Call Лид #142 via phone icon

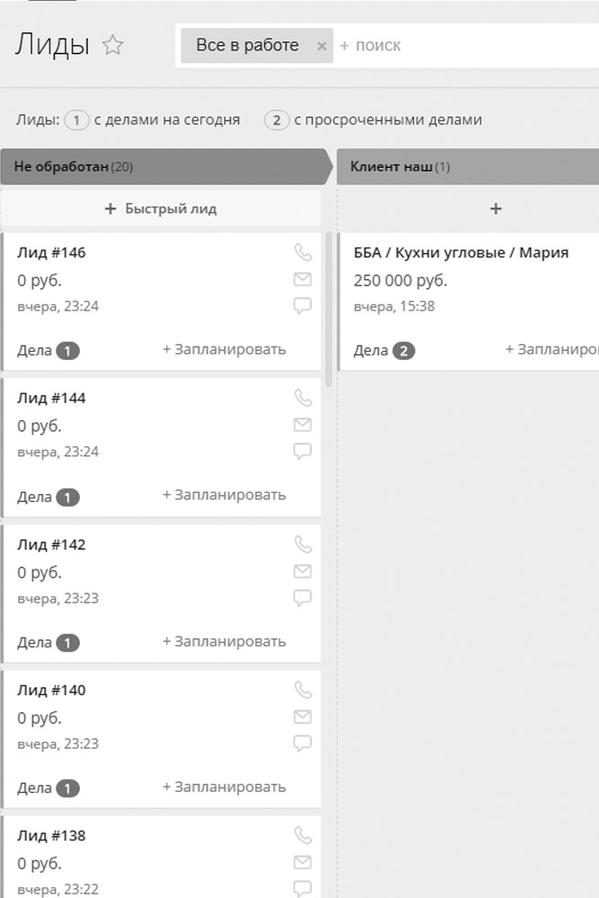point(303,544)
